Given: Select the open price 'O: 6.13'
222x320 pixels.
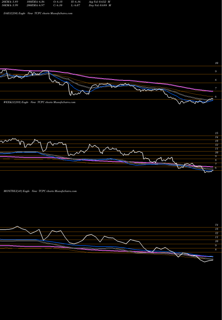Looking at the screenshot, I should [58, 2].
